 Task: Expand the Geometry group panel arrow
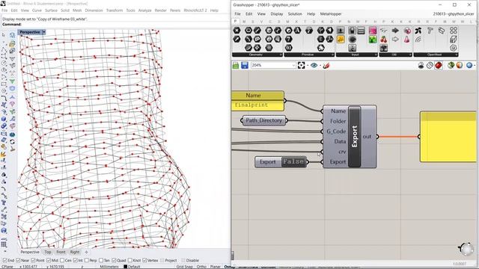(x=281, y=55)
